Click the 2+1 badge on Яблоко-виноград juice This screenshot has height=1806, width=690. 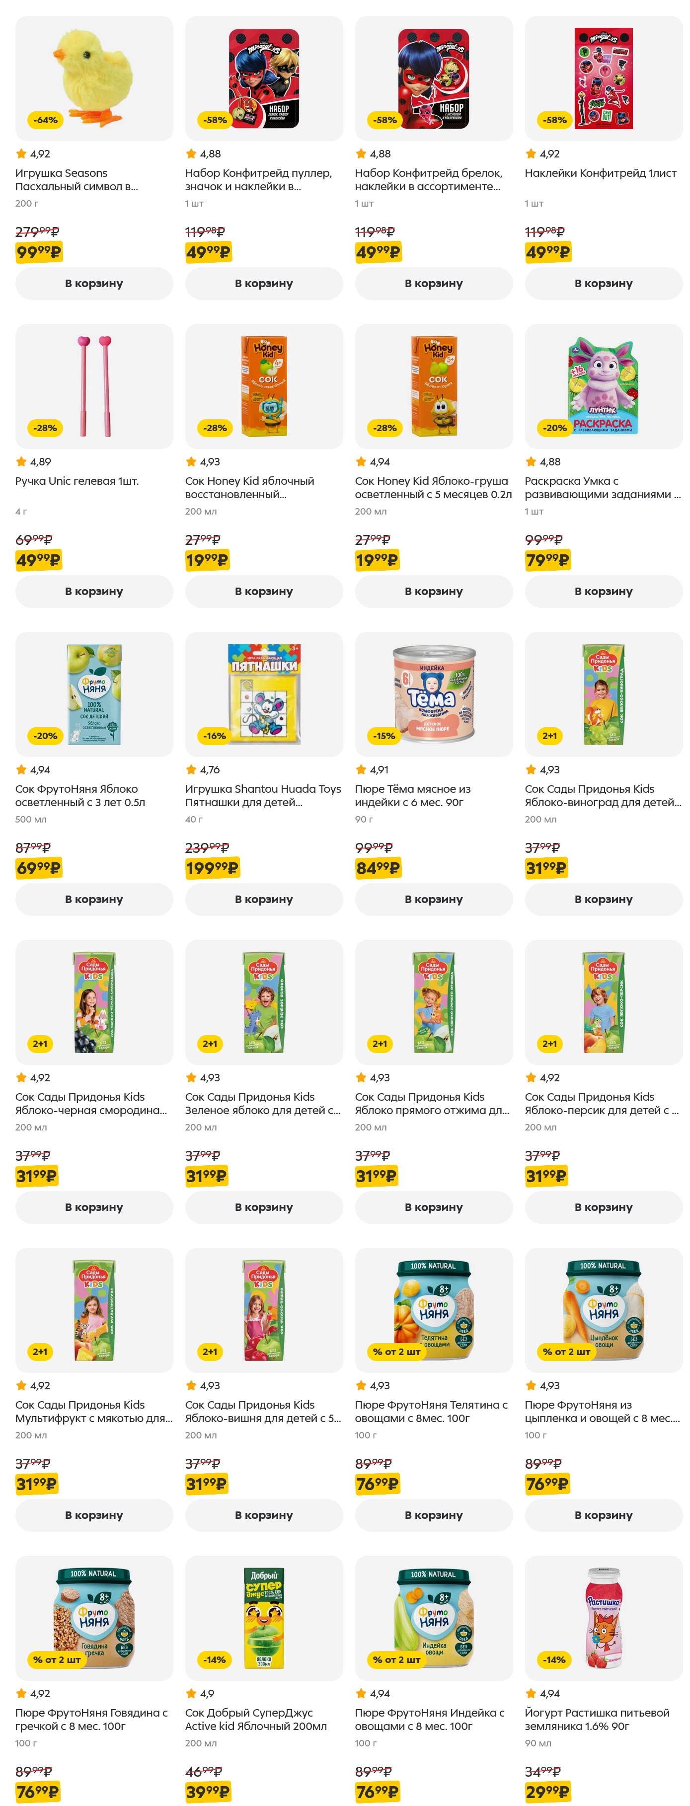pyautogui.click(x=549, y=736)
